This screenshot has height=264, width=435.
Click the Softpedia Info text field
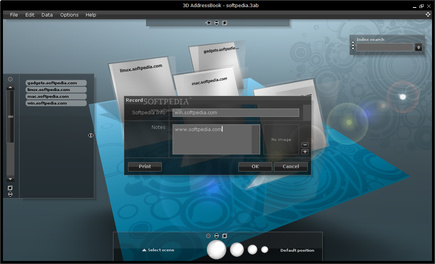[x=236, y=113]
